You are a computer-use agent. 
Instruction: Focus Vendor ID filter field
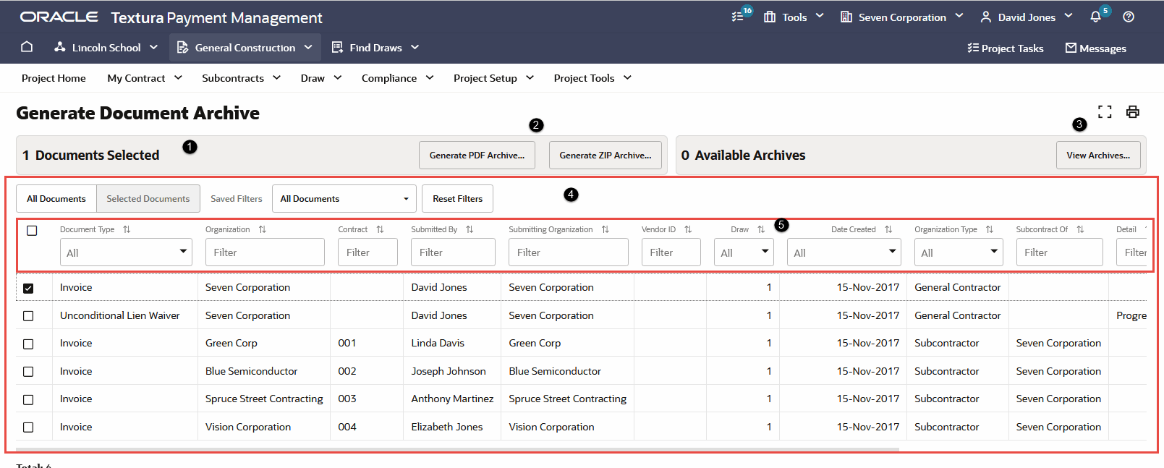(671, 252)
